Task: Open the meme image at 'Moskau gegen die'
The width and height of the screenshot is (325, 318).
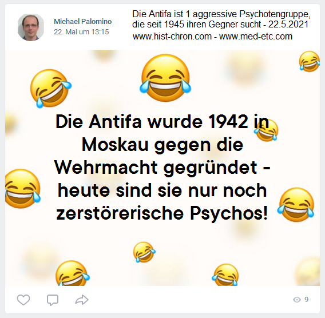Action: point(162,145)
